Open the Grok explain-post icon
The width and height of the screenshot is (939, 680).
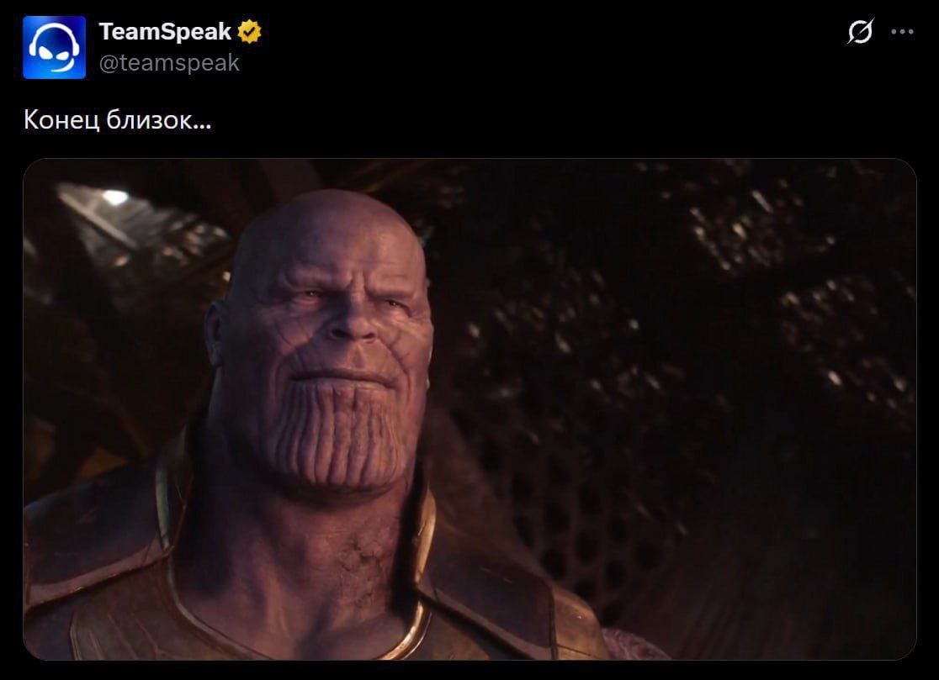[860, 32]
